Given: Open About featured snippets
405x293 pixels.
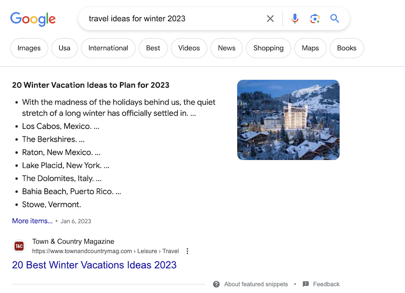Looking at the screenshot, I should pyautogui.click(x=255, y=284).
